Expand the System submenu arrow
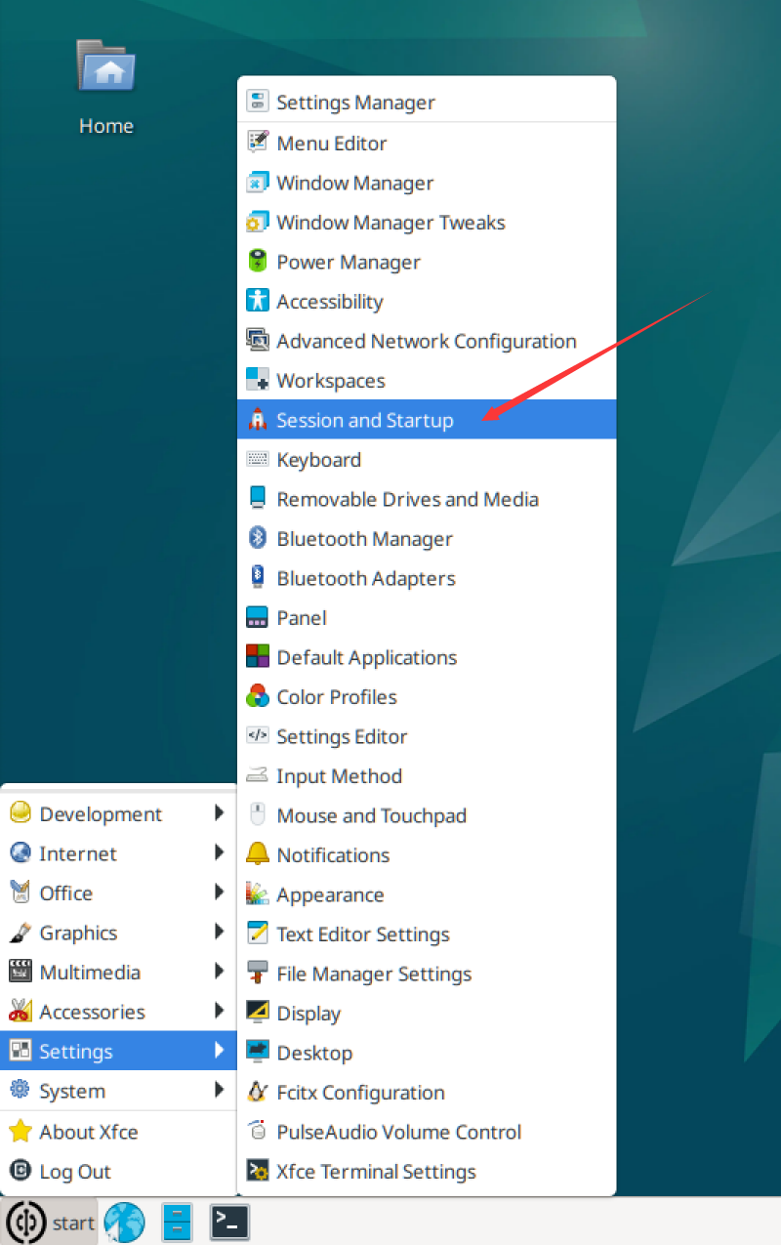Viewport: 781px width, 1245px height. tap(220, 1091)
